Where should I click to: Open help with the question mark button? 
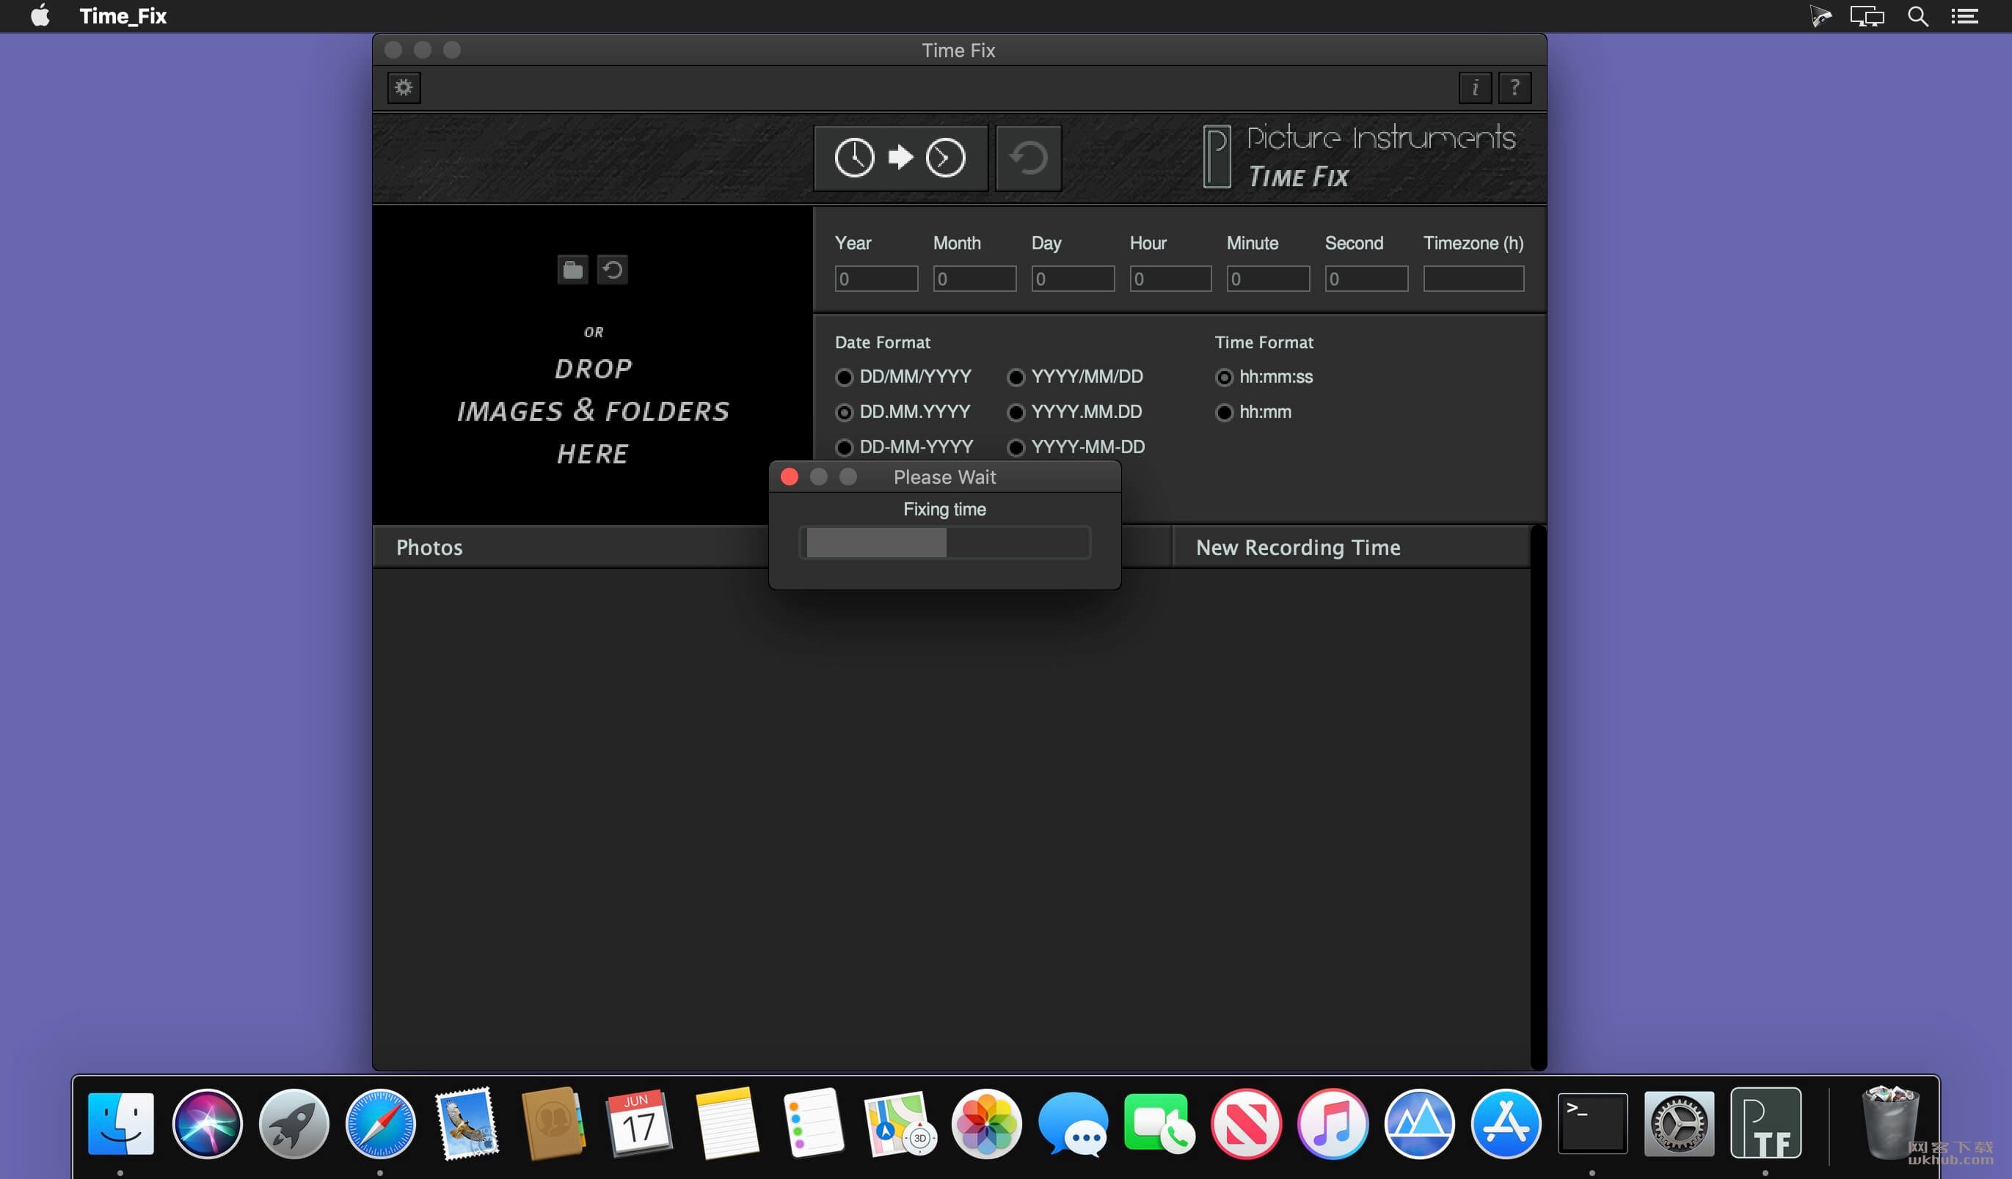pyautogui.click(x=1515, y=87)
